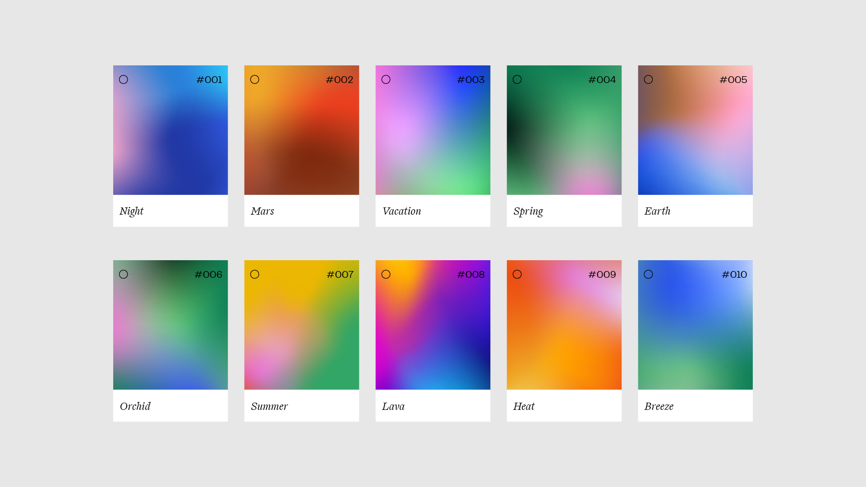
Task: Toggle the circle icon on Earth card
Action: 649,80
